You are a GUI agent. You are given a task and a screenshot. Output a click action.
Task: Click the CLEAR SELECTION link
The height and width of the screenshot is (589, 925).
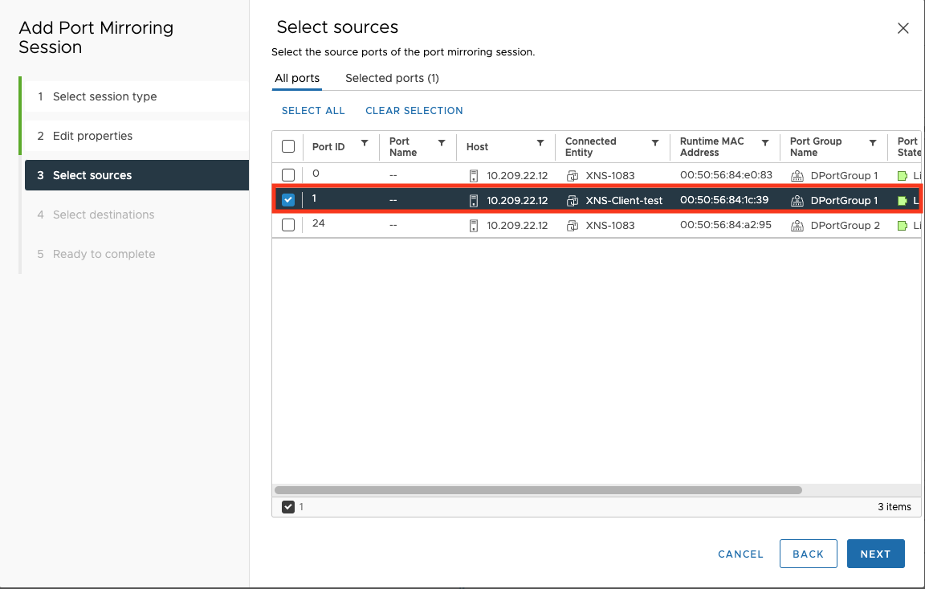click(x=414, y=111)
